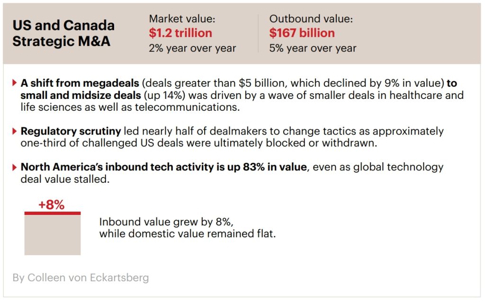485x302 pixels.
Task: Select the Market value heading
Action: [x=182, y=19]
